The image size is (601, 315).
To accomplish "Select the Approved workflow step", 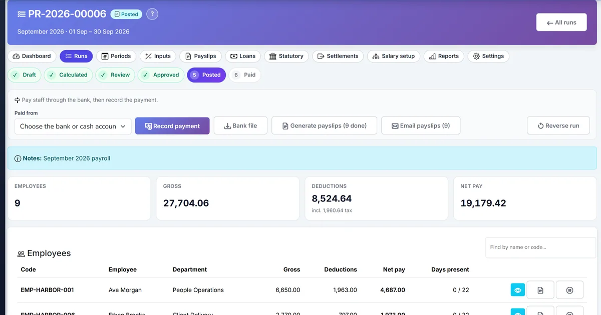I will [161, 75].
